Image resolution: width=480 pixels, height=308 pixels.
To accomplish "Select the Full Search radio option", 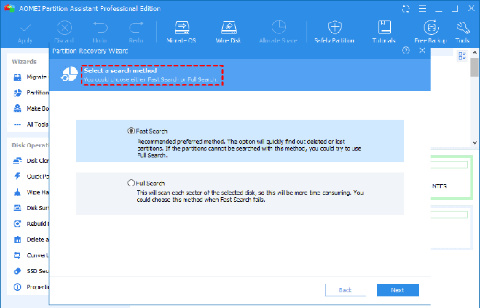I will [131, 183].
